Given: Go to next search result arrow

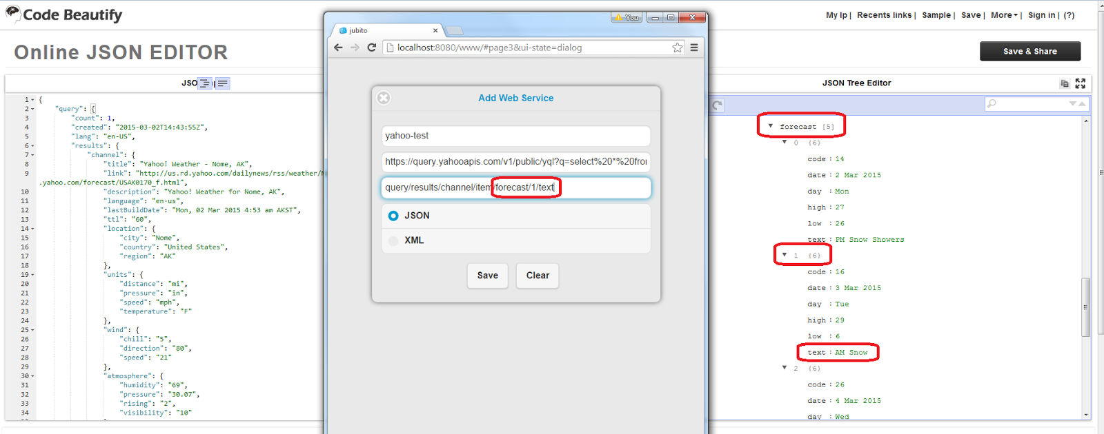Looking at the screenshot, I should coord(1072,104).
